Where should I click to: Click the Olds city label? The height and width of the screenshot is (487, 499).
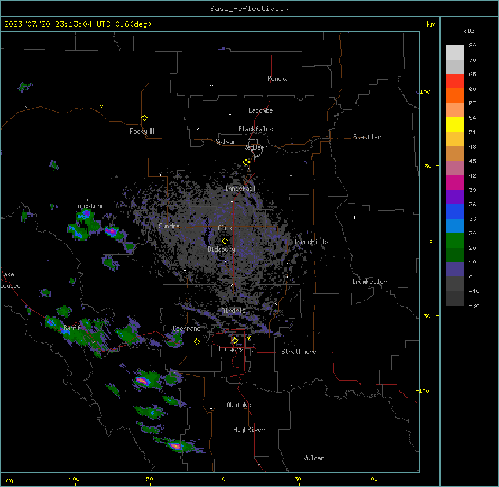[x=225, y=228]
